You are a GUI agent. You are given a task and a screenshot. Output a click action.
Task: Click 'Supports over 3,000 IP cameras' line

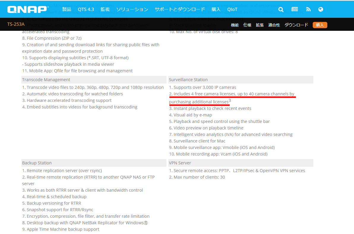click(202, 87)
